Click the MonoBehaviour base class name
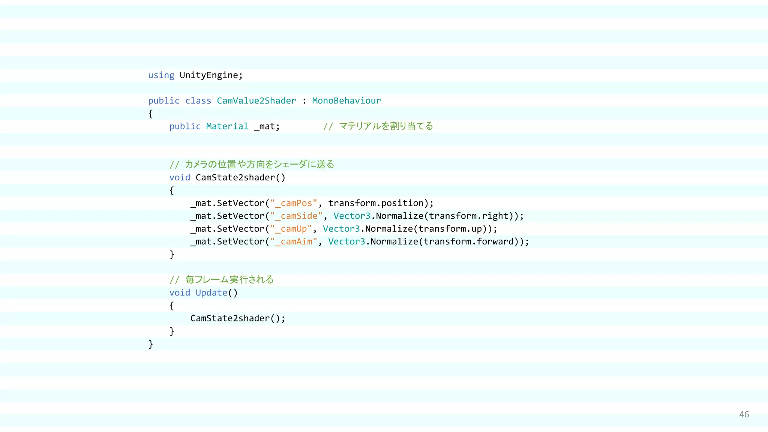 [346, 101]
